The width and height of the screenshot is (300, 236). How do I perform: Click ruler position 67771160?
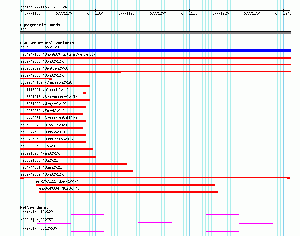tap(32, 13)
